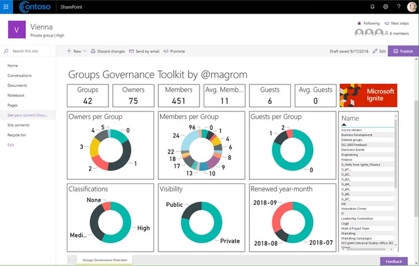The width and height of the screenshot is (419, 266).
Task: Open Documents in left navigation
Action: (17, 86)
